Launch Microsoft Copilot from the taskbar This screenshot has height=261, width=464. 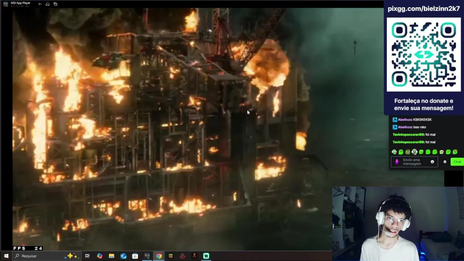pos(100,256)
